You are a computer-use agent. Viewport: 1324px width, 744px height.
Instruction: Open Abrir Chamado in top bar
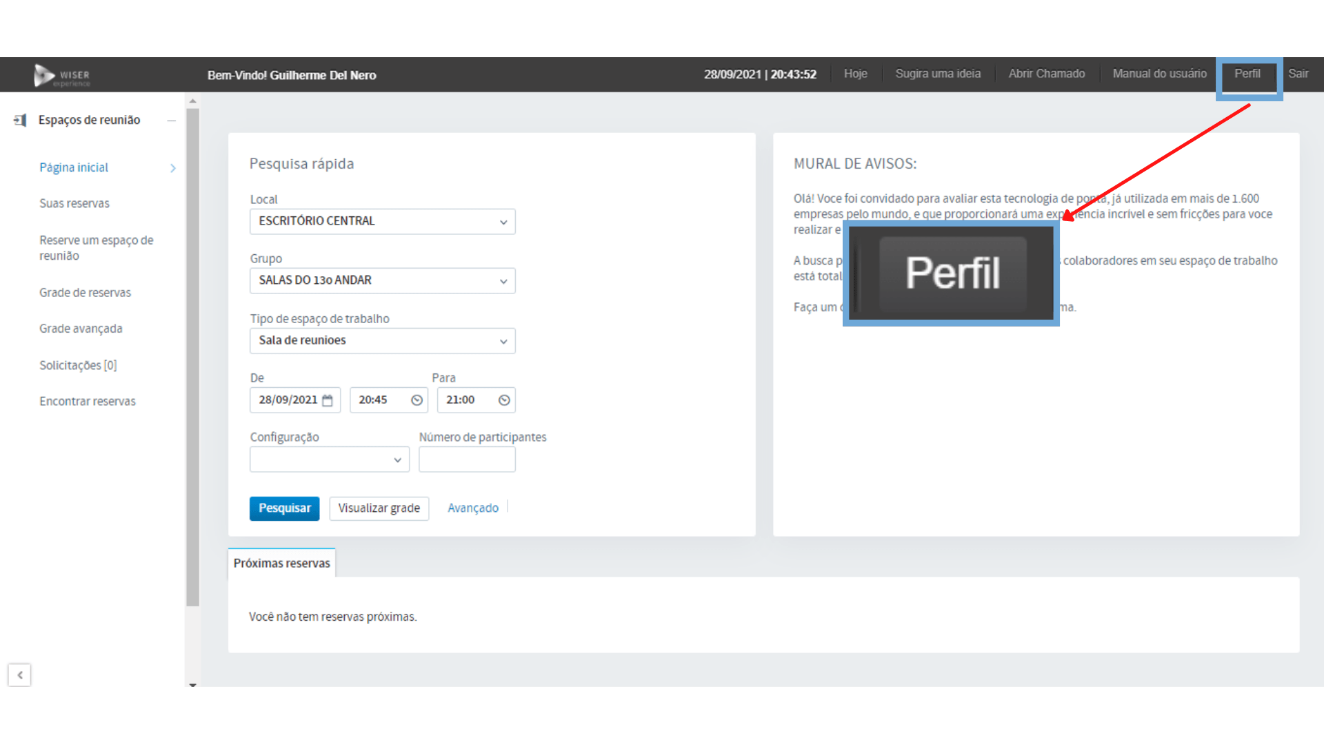1047,74
